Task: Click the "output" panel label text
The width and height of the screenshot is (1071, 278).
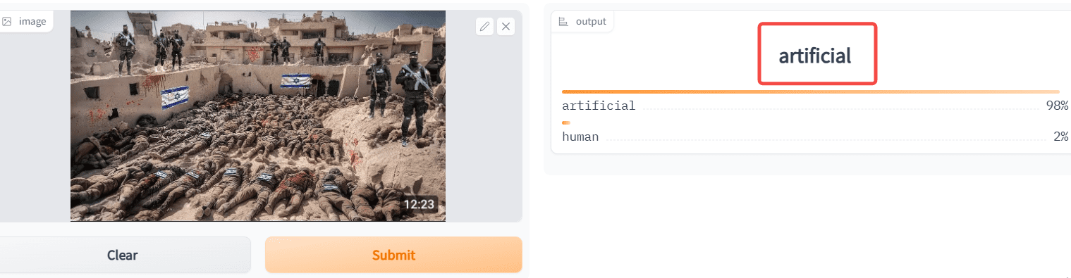Action: click(x=591, y=21)
